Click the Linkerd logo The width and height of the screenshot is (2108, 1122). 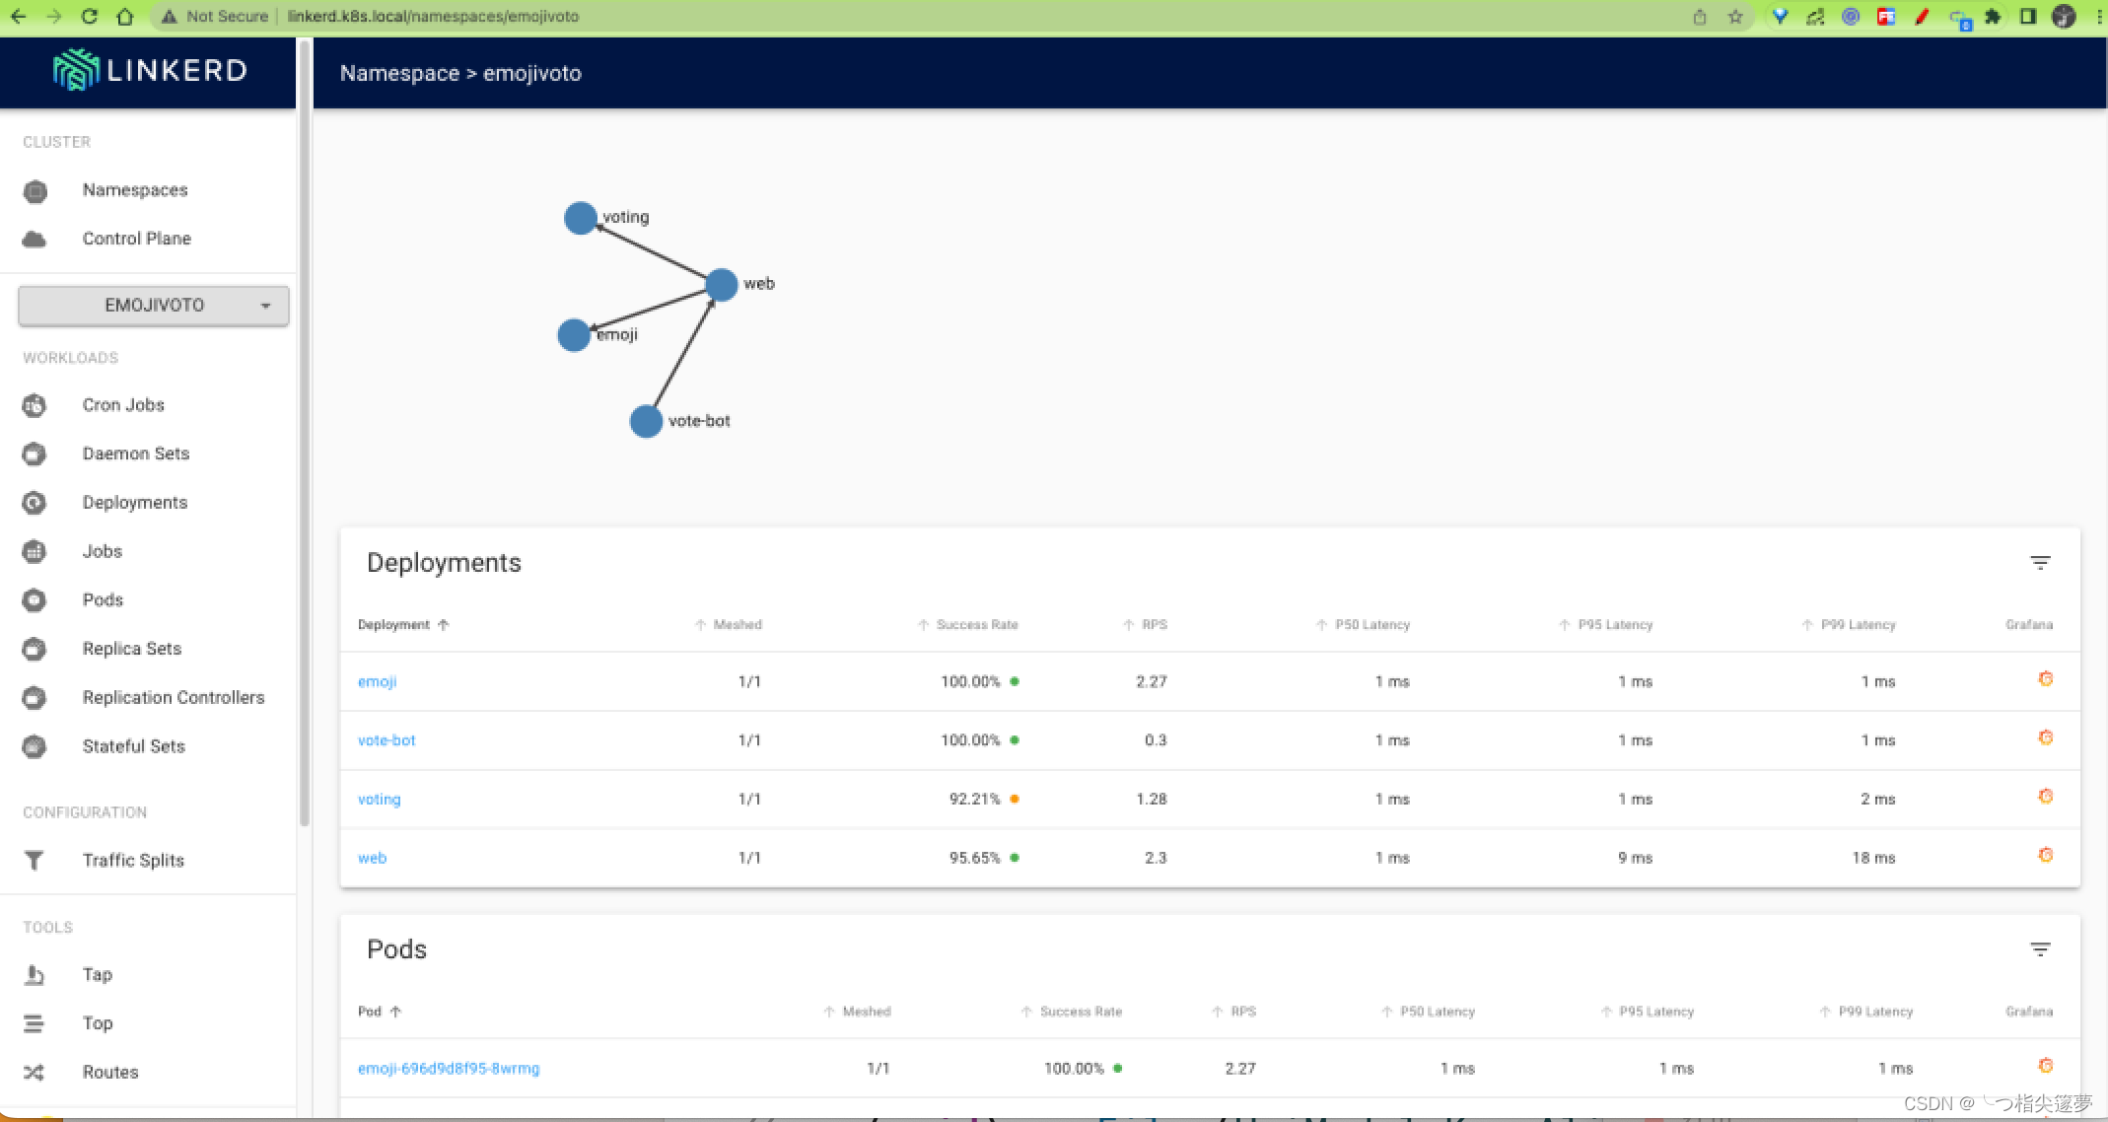pos(150,71)
